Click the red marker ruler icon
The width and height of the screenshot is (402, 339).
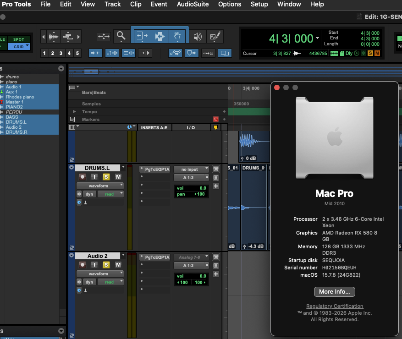pos(216,119)
